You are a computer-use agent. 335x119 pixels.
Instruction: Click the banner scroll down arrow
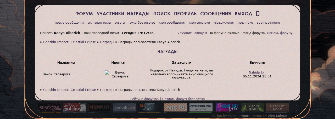pos(296,110)
